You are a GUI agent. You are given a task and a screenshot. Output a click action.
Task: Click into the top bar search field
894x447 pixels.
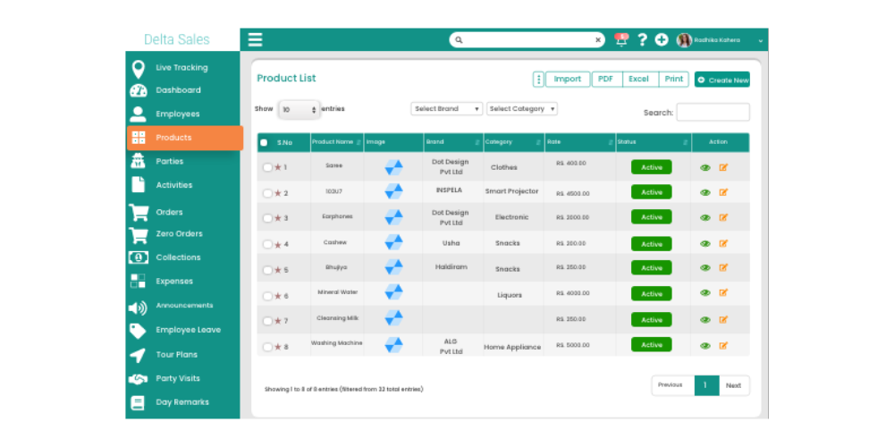[527, 40]
